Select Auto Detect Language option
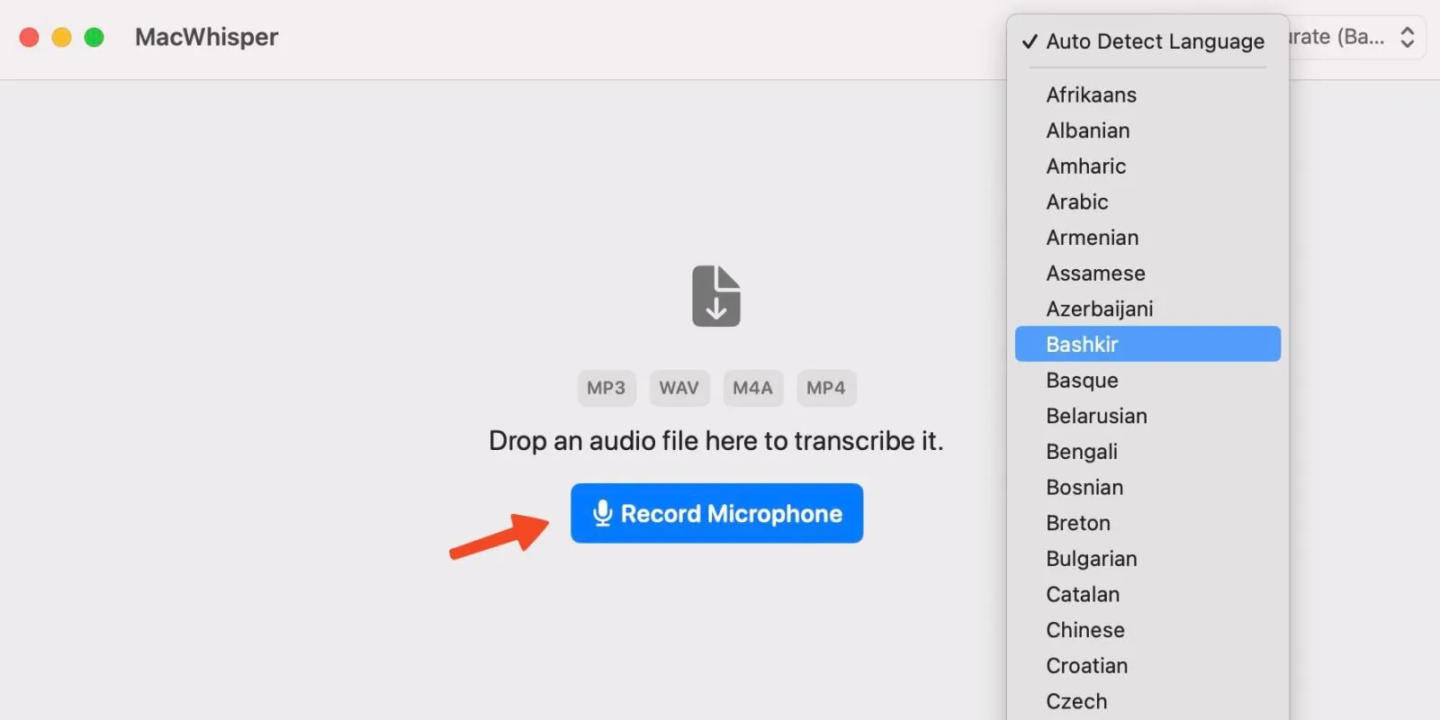Screen dimensions: 1440x720 point(1147,41)
